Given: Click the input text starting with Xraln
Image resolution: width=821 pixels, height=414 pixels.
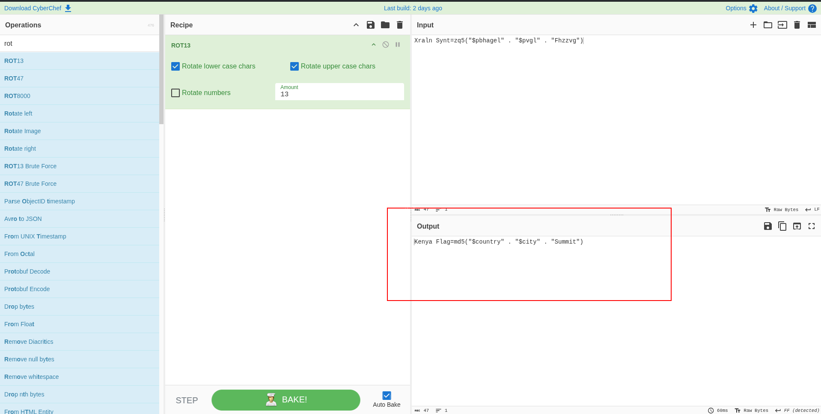Looking at the screenshot, I should 499,41.
